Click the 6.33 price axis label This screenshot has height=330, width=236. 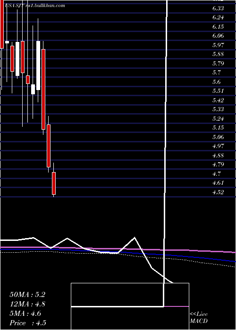(218, 8)
